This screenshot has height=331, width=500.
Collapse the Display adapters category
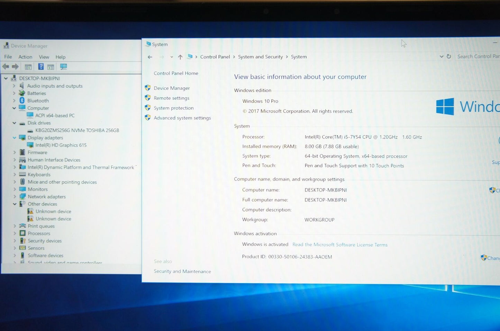(15, 137)
